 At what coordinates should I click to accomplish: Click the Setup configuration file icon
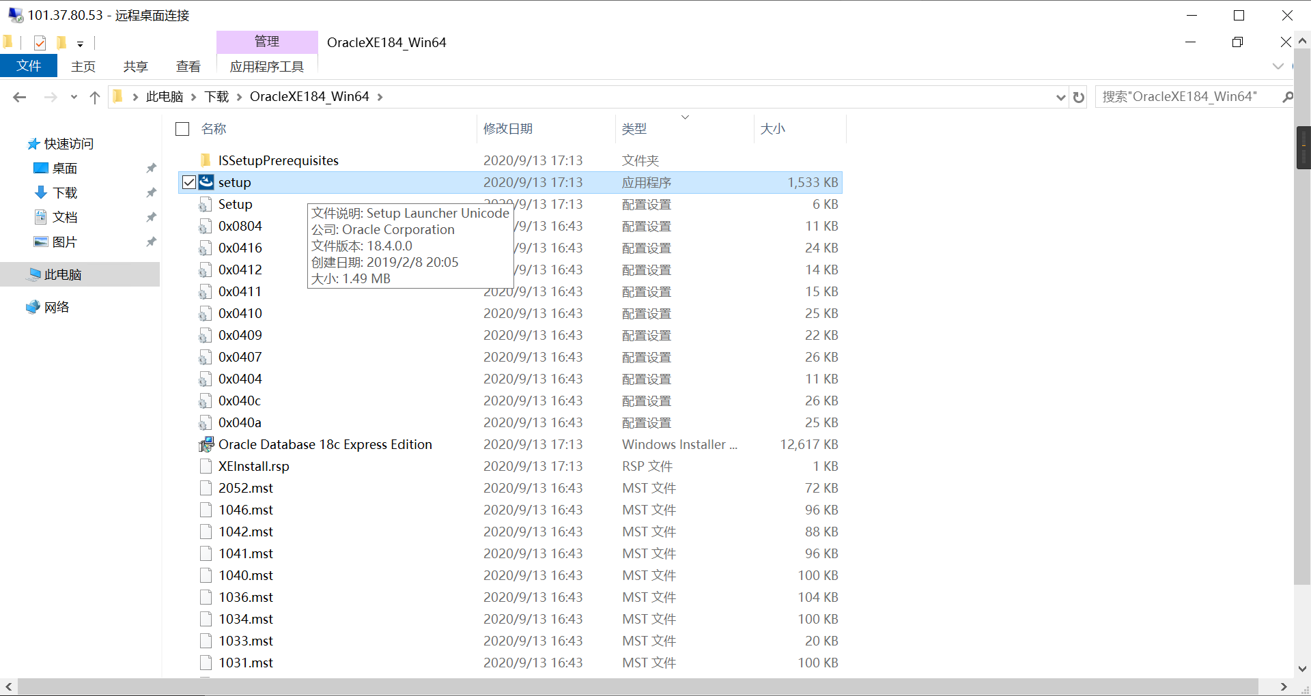coord(205,204)
